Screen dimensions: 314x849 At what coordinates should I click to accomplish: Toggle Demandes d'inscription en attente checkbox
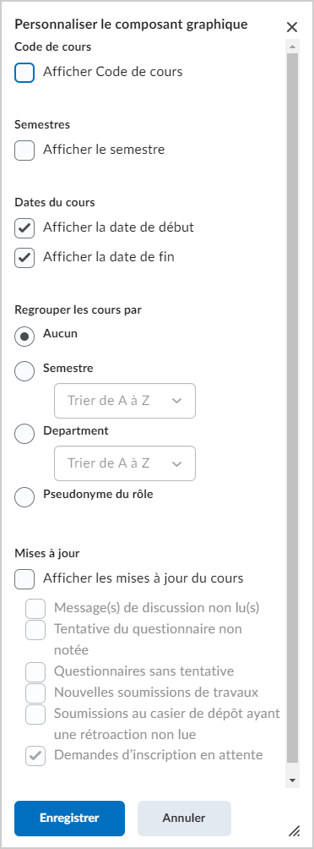pyautogui.click(x=35, y=756)
